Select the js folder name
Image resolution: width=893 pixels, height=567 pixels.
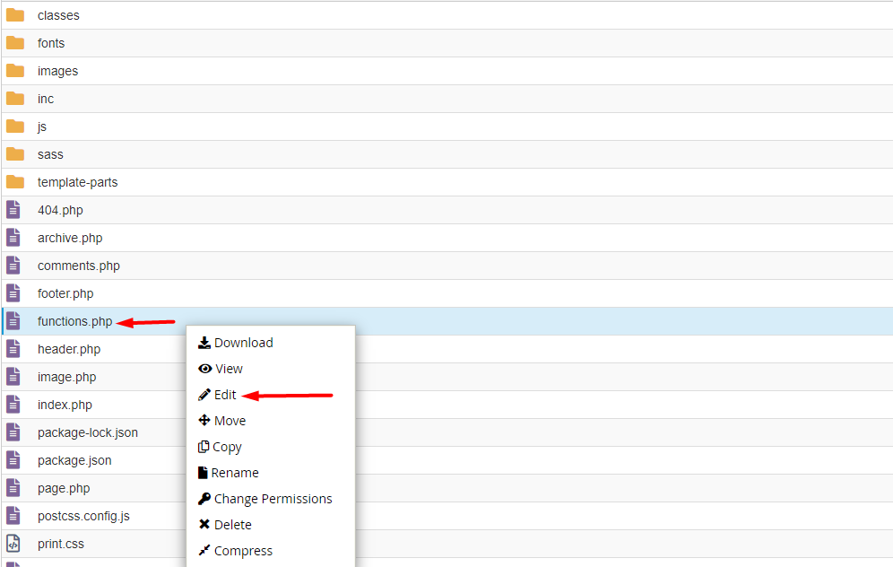point(42,127)
